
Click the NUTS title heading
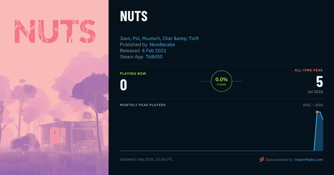point(134,17)
